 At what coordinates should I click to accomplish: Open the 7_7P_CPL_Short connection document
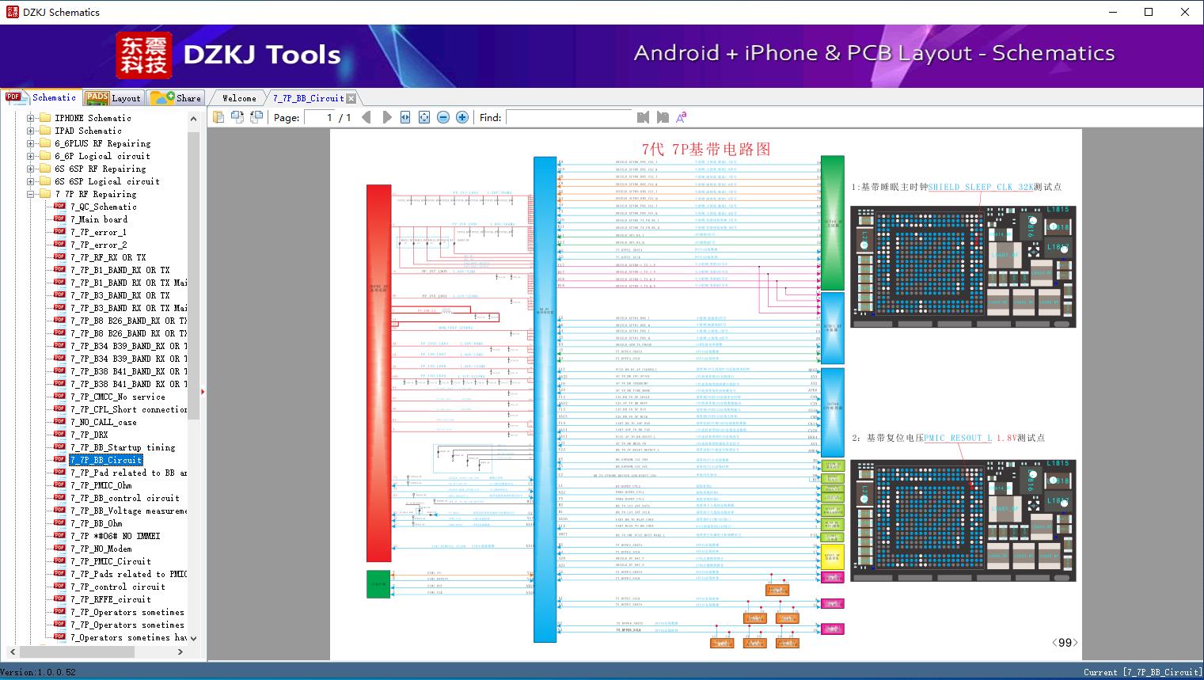[x=128, y=409]
